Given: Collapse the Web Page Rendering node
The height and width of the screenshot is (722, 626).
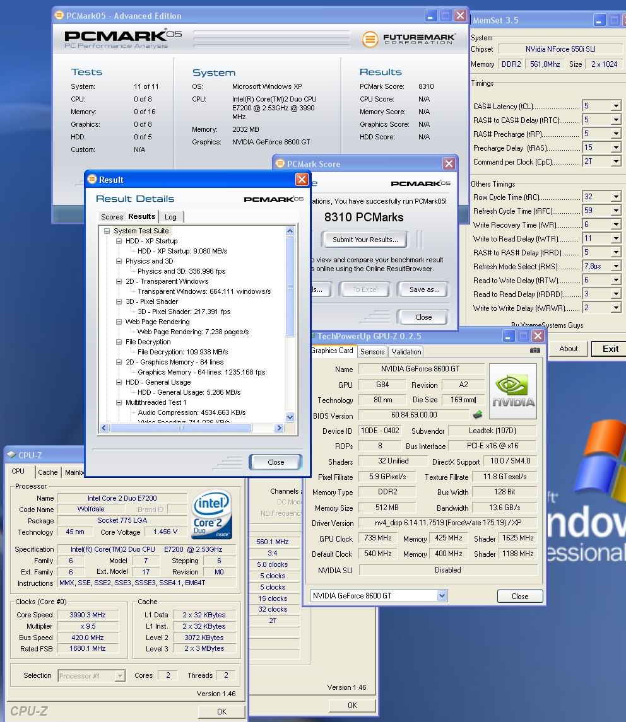Looking at the screenshot, I should point(119,322).
